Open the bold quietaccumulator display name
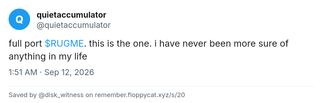 [x=71, y=14]
